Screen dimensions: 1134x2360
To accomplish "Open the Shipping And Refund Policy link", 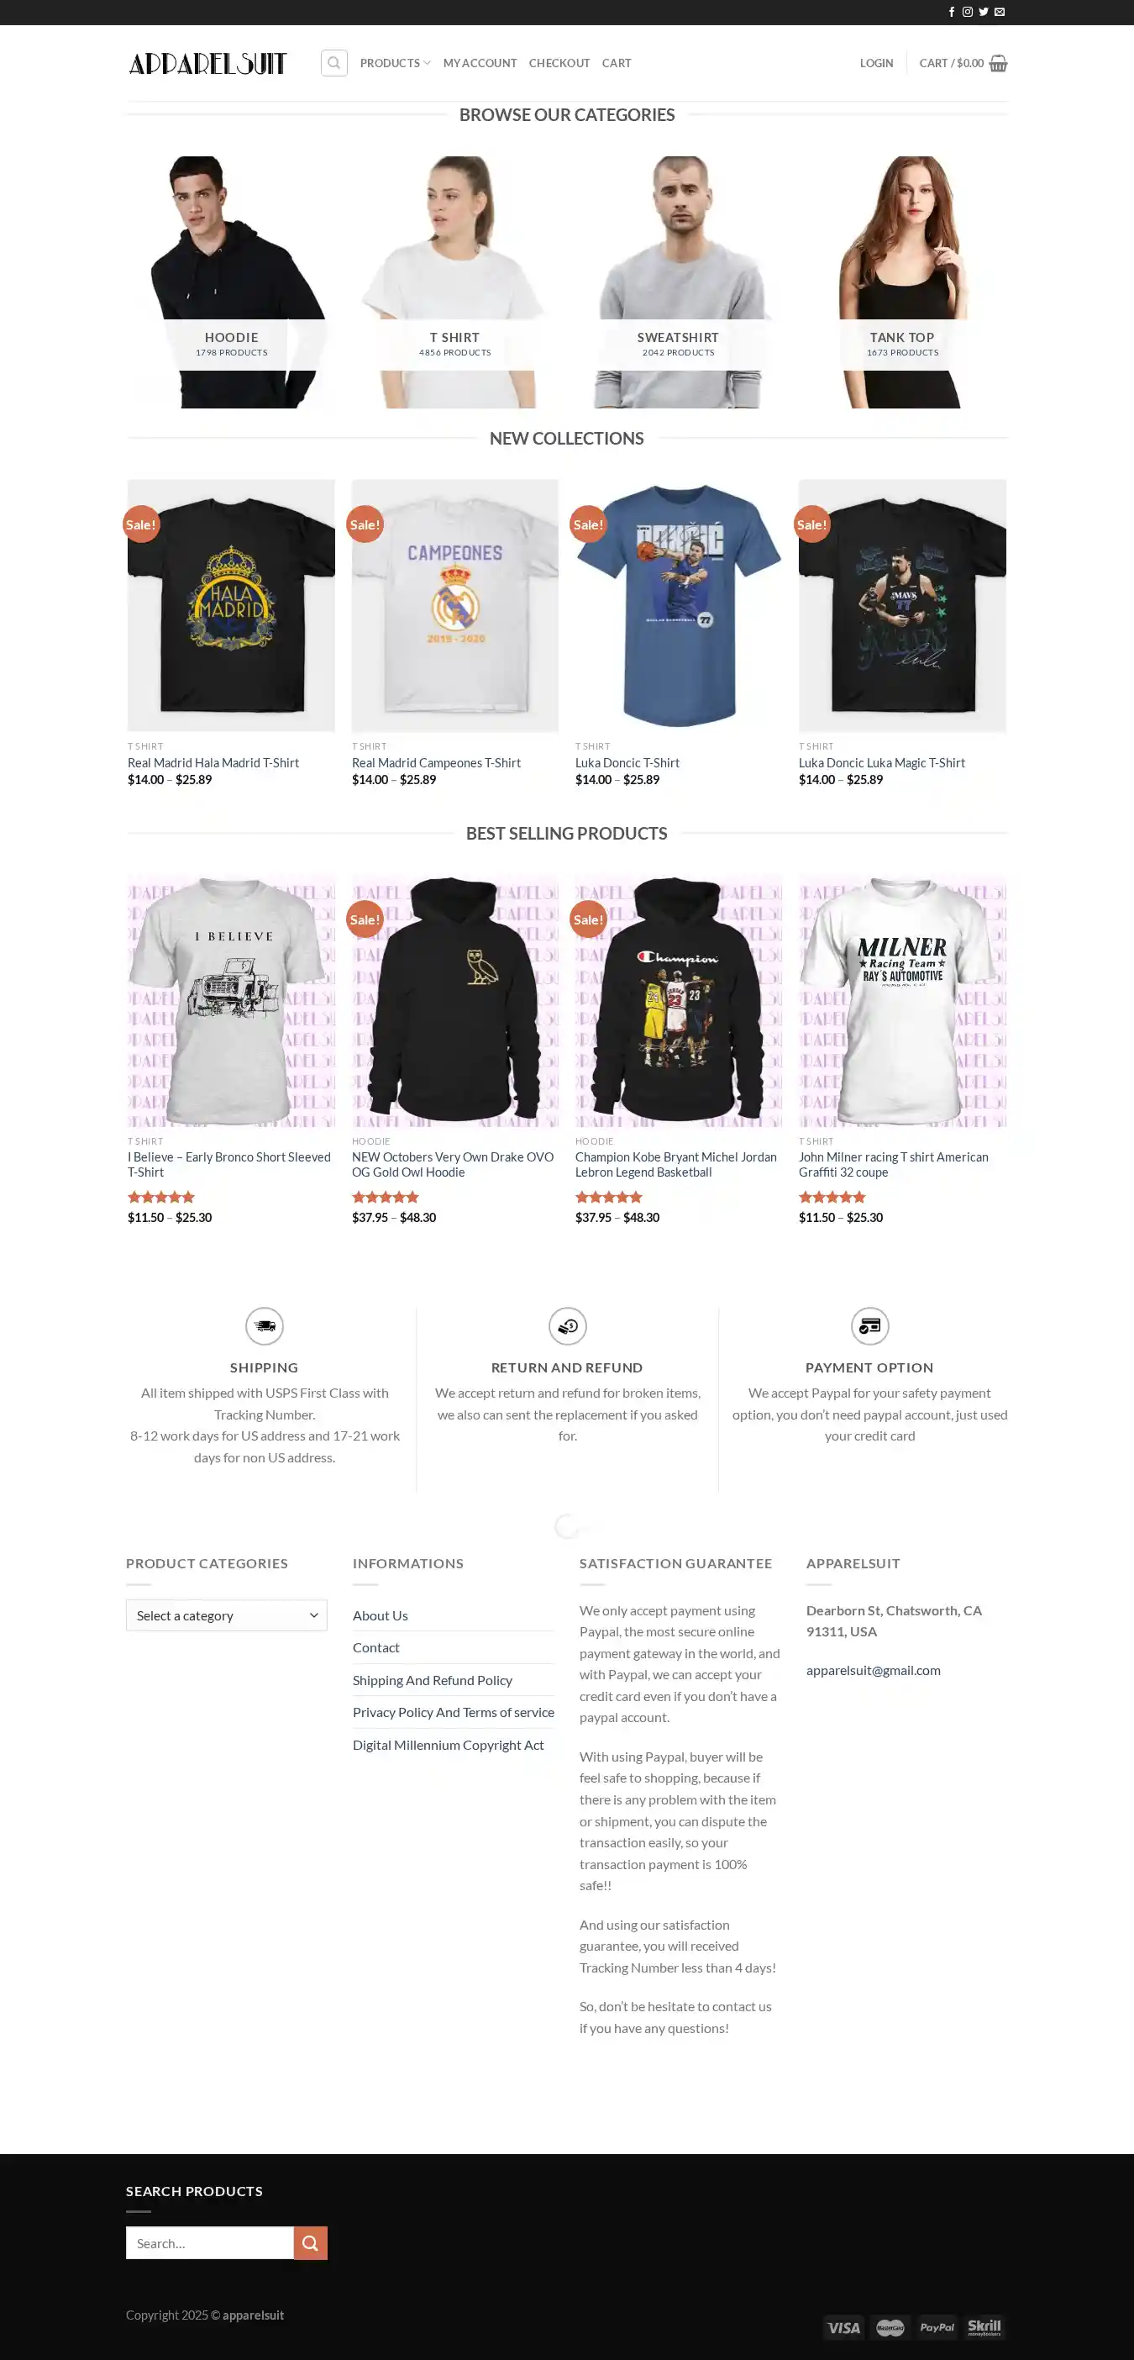I will [x=433, y=1679].
